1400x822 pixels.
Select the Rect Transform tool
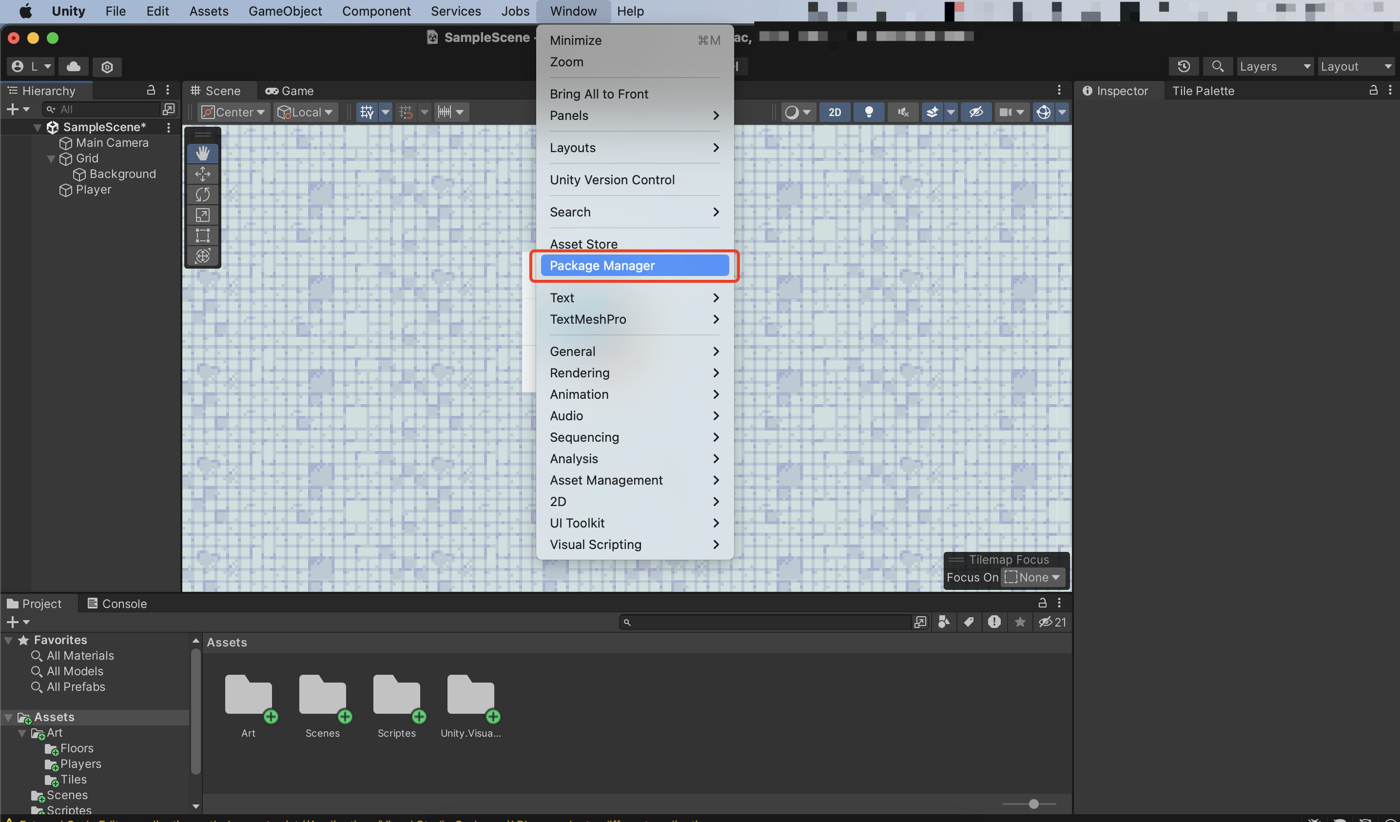203,235
